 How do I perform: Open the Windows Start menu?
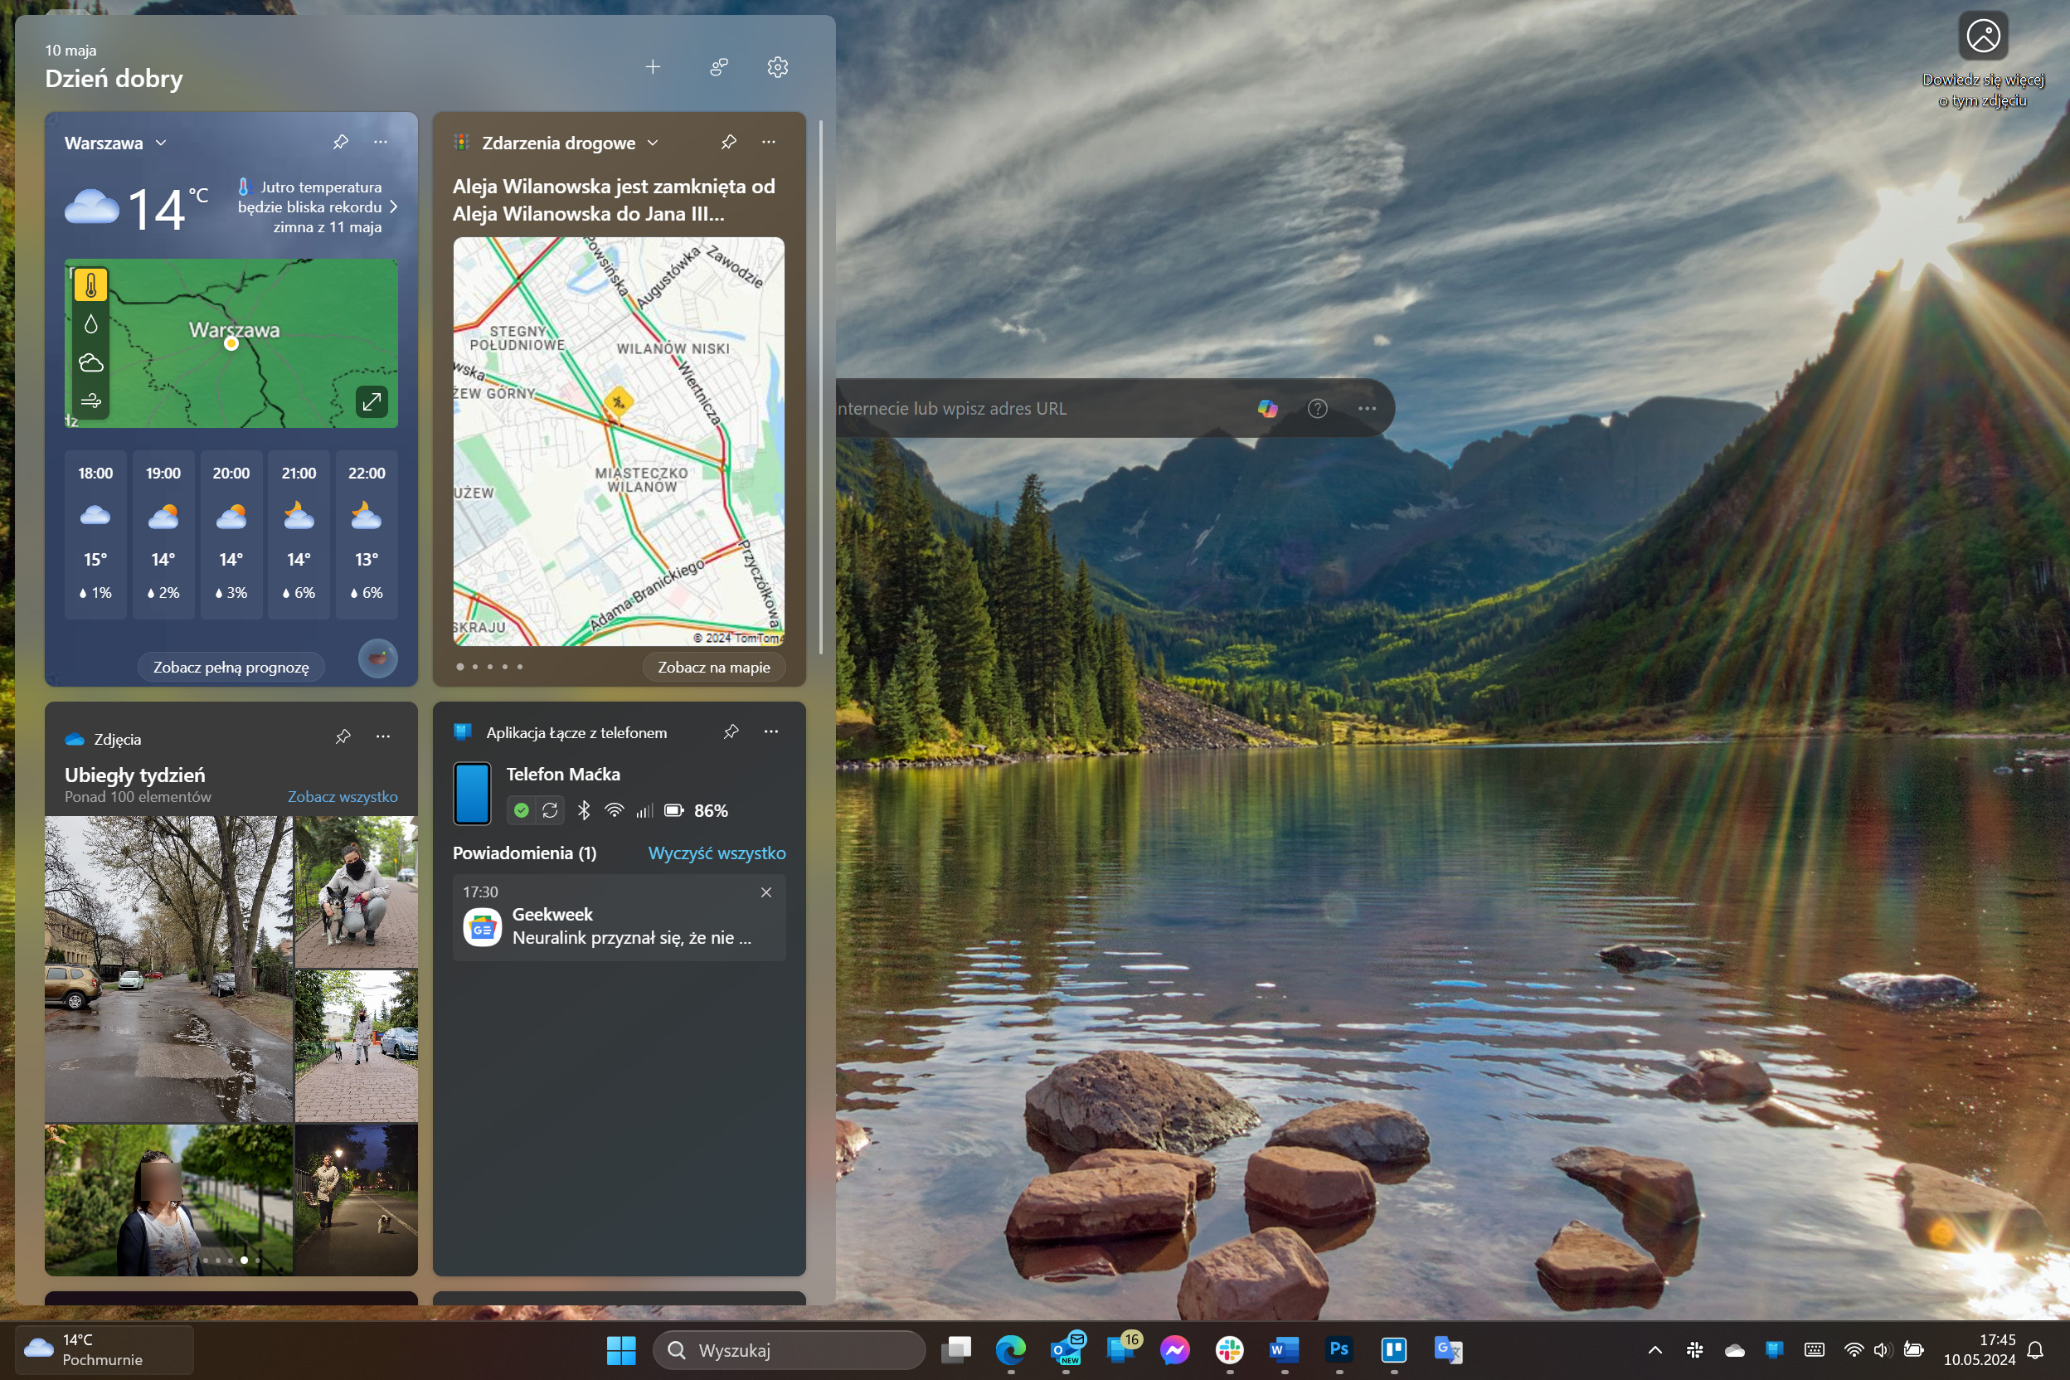621,1350
